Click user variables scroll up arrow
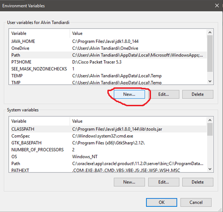The height and width of the screenshot is (212, 223). click(x=210, y=32)
